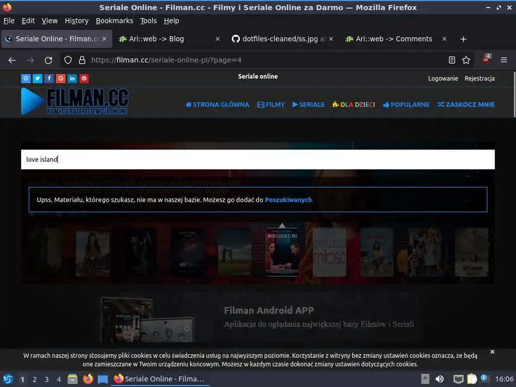This screenshot has width=516, height=387.
Task: Open the volume control in tray
Action: point(439,379)
